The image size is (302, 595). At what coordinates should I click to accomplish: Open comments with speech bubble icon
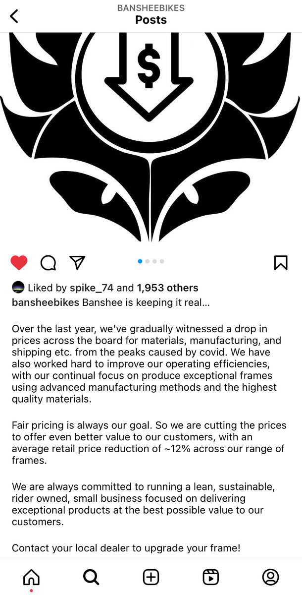coord(48,263)
